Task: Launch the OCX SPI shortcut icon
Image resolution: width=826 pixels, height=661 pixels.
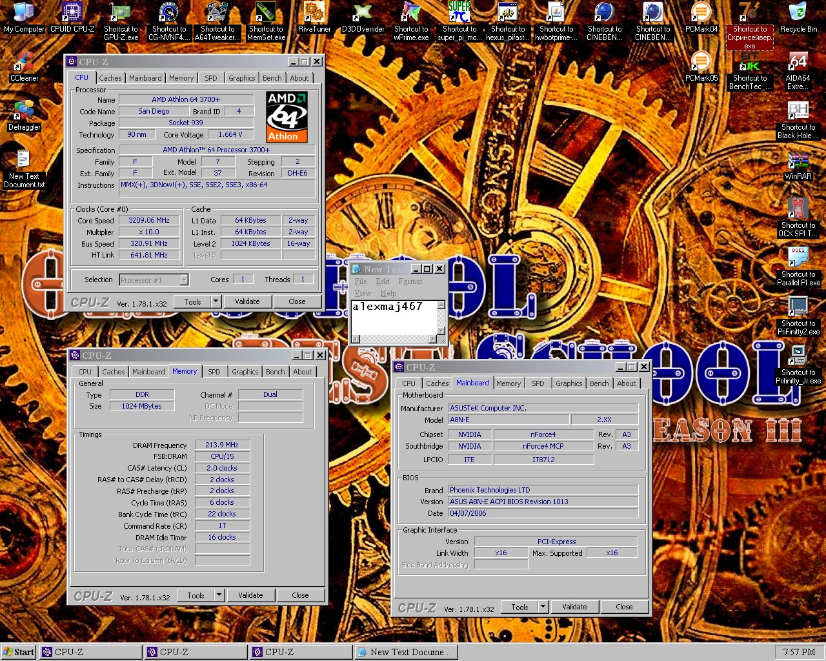Action: click(x=798, y=218)
